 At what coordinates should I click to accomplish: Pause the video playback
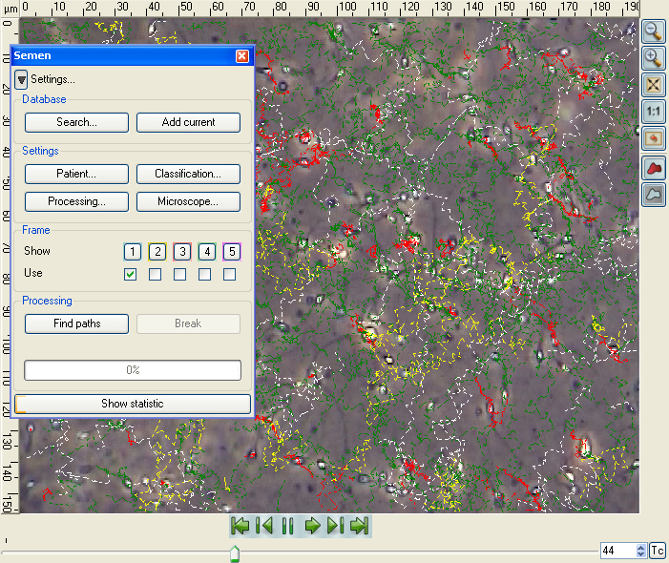[287, 526]
